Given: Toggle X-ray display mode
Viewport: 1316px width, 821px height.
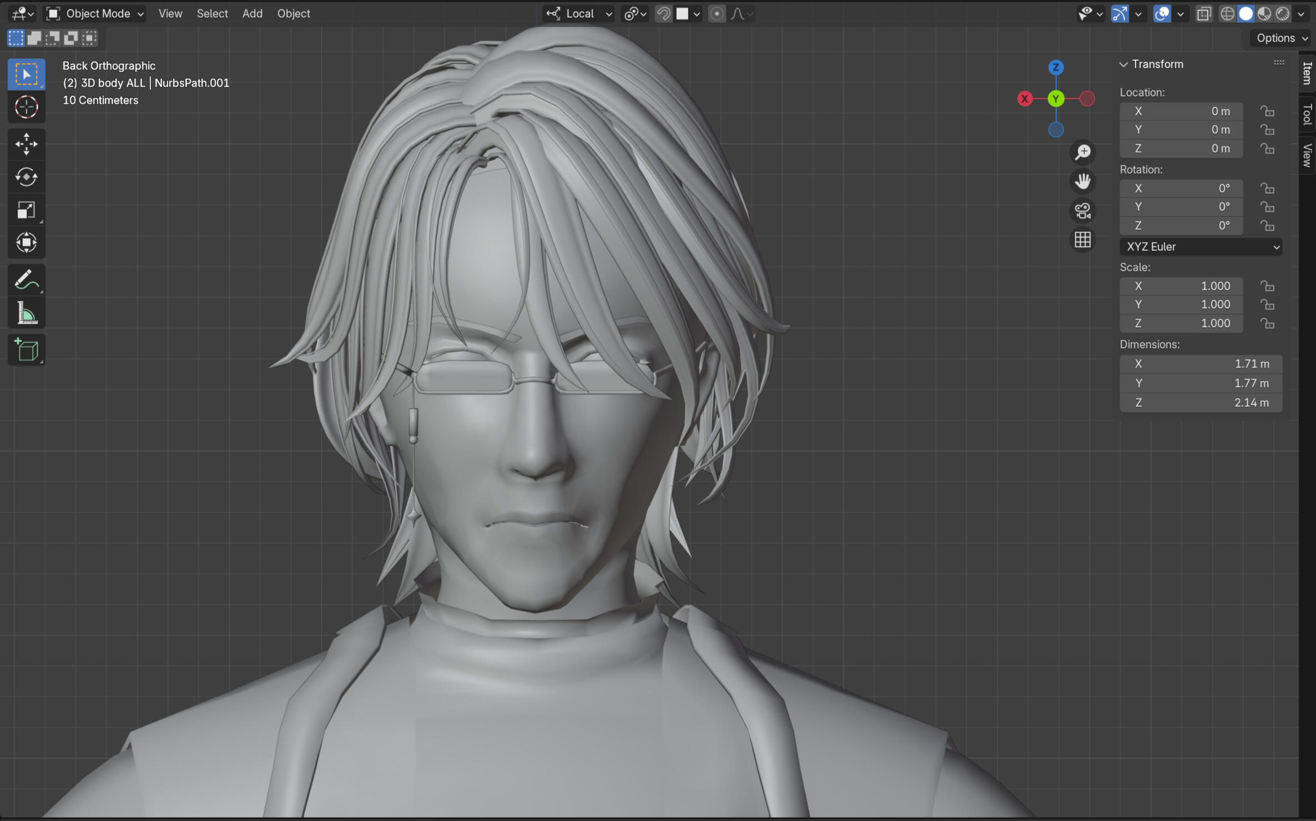Looking at the screenshot, I should (x=1203, y=13).
